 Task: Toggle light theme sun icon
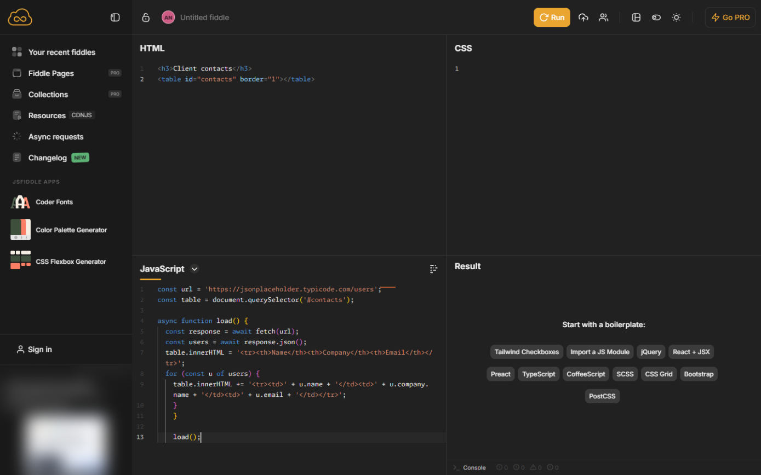677,18
